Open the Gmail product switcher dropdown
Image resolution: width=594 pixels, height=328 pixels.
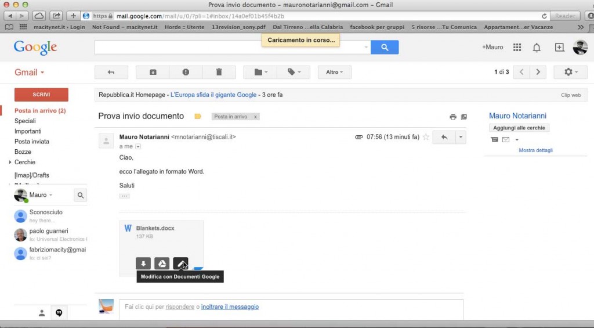click(29, 72)
